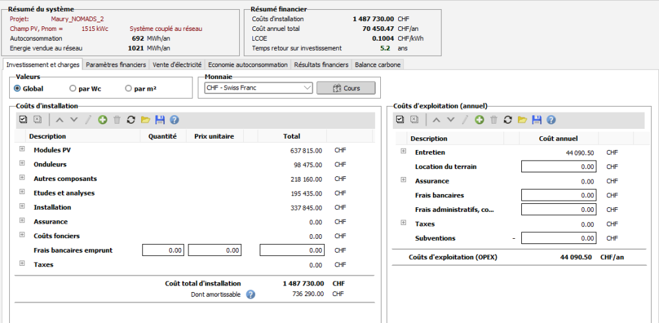The width and height of the screenshot is (659, 323).
Task: Expand the Entretien operating cost row
Action: click(x=403, y=151)
